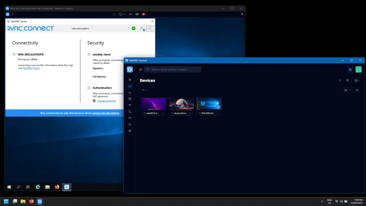Toggle the sidebar expand arrow icon
This screenshot has width=366, height=206.
click(141, 70)
